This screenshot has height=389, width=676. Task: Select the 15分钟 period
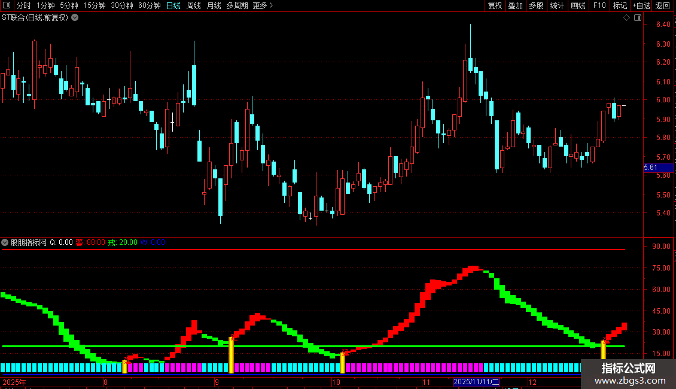click(95, 5)
